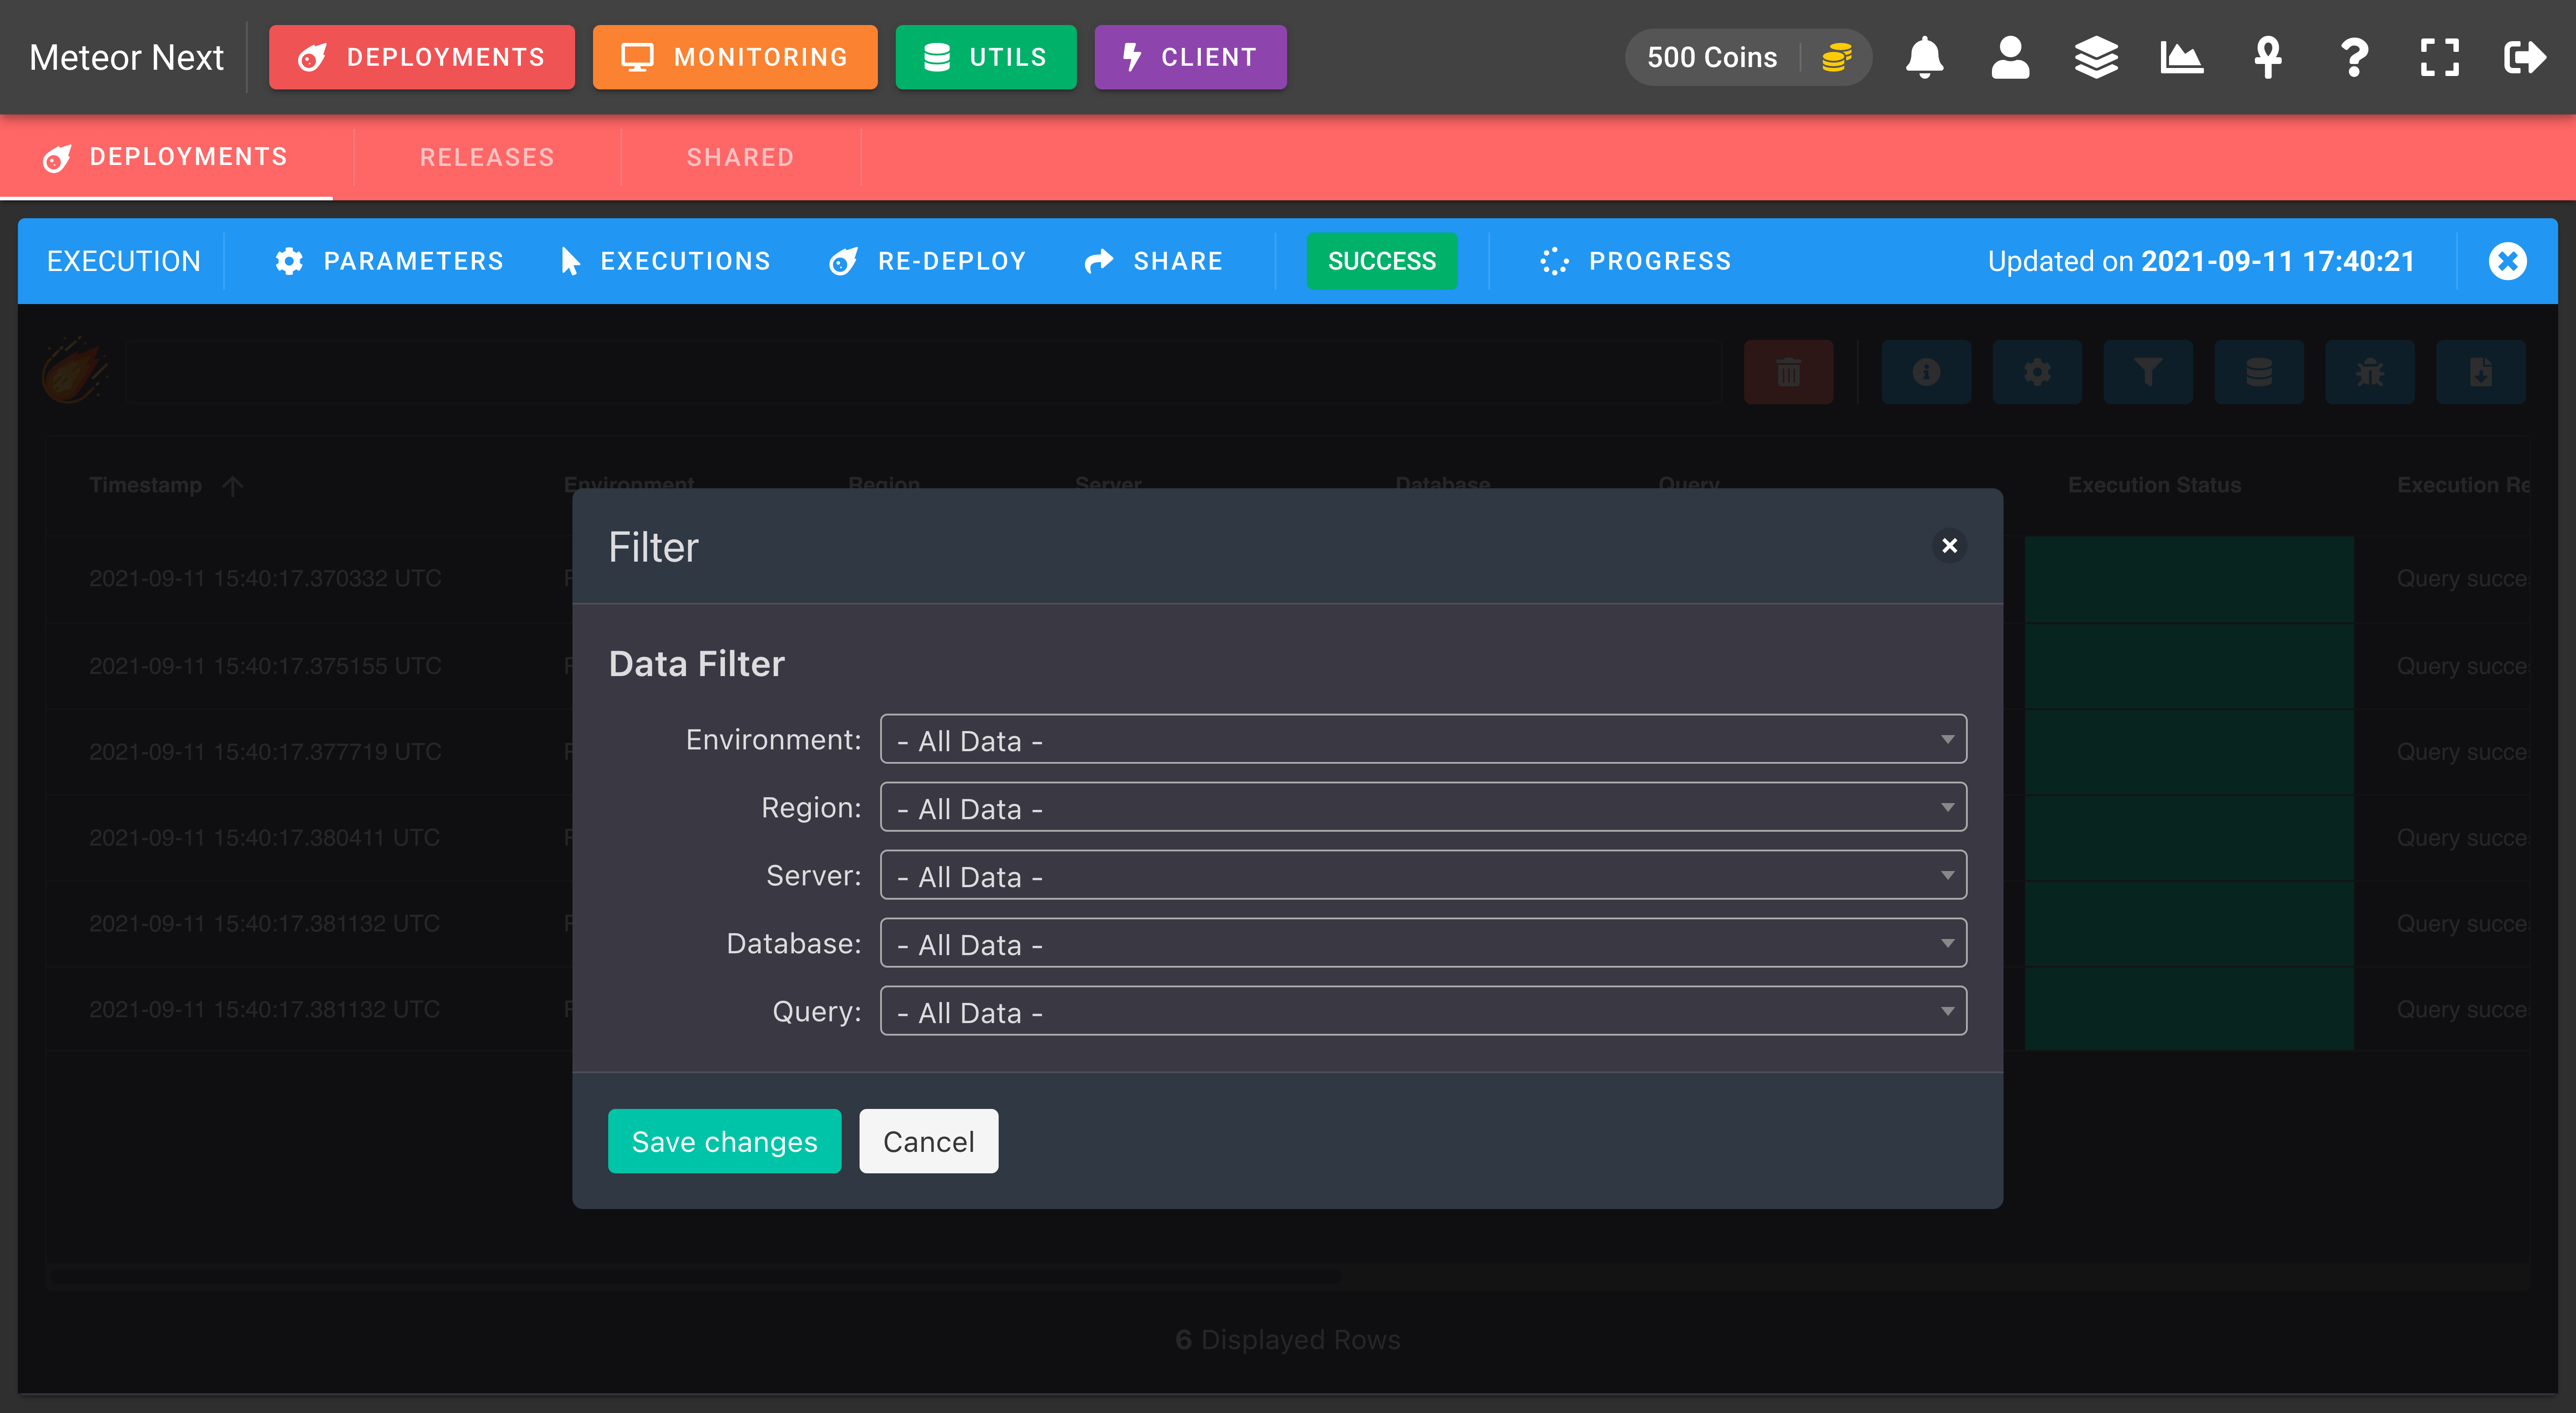Close the Filter dialog with X

coord(1949,546)
